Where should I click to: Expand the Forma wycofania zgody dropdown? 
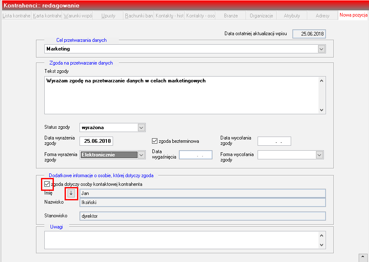pyautogui.click(x=319, y=155)
